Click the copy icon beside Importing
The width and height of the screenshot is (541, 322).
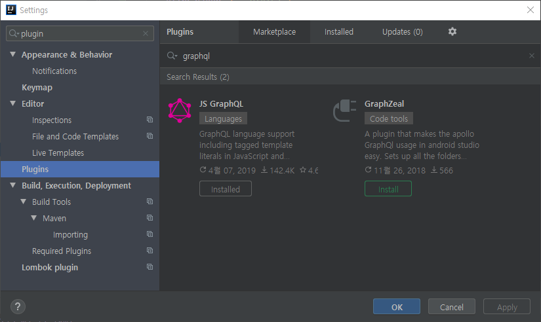[x=150, y=234]
